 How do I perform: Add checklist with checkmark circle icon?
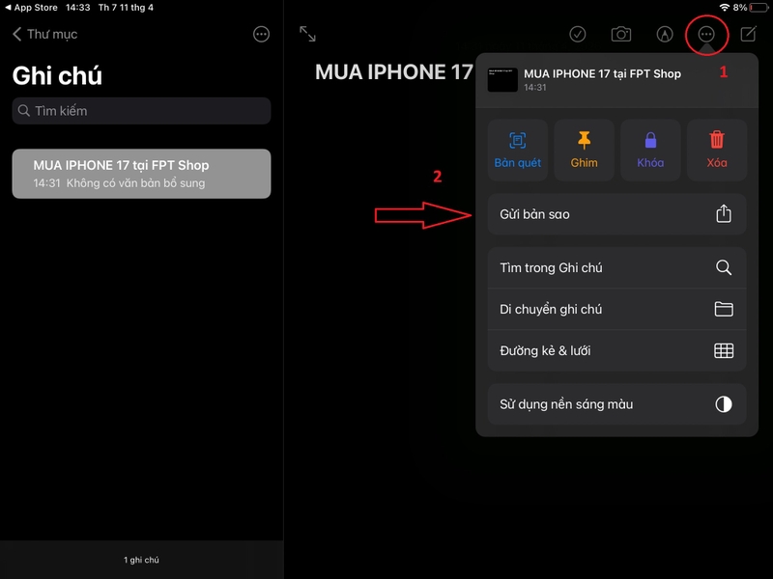[x=577, y=34]
